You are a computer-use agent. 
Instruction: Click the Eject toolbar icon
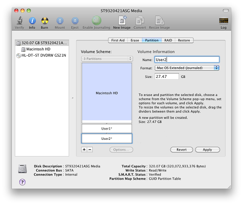click(75, 20)
